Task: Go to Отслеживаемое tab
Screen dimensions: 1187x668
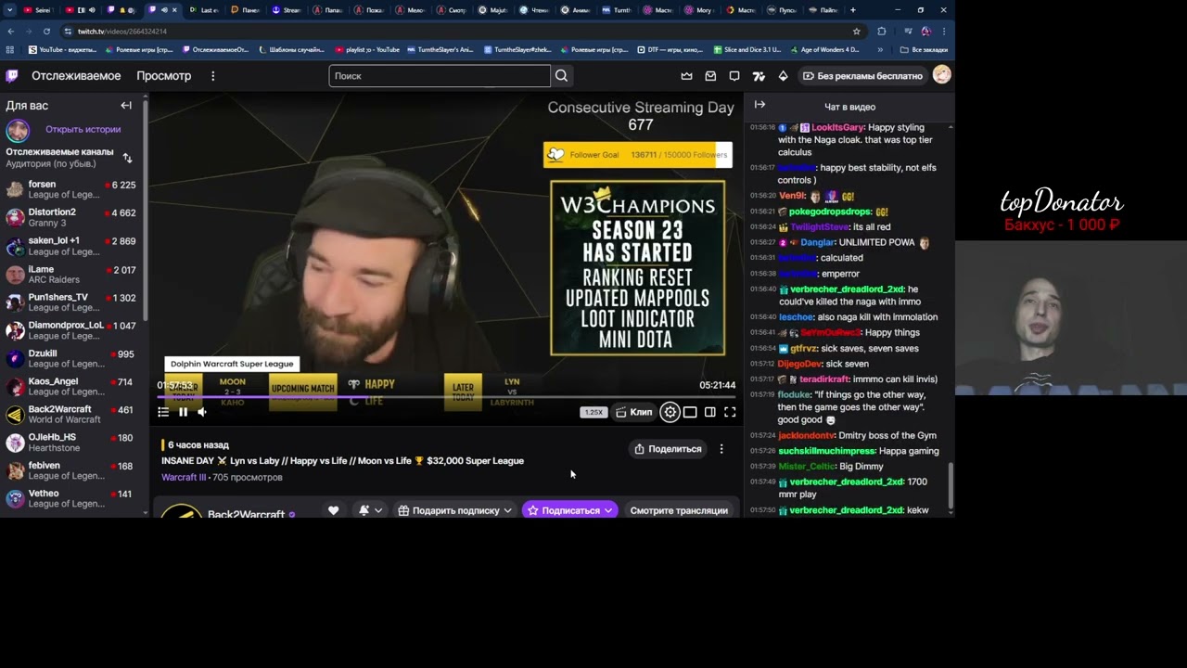Action: tap(76, 76)
